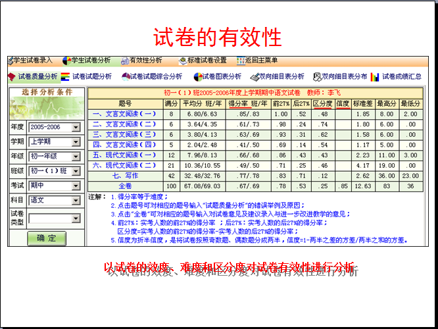438x329 pixels.
Task: Click the 试卷试题分析 striped icon
Action: point(65,76)
